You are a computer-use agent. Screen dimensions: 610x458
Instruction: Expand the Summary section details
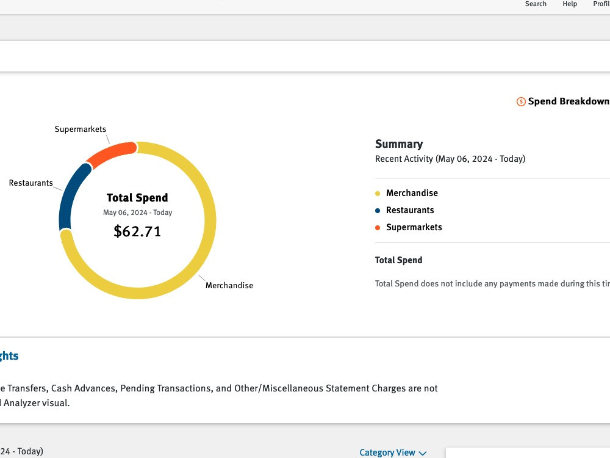point(399,144)
